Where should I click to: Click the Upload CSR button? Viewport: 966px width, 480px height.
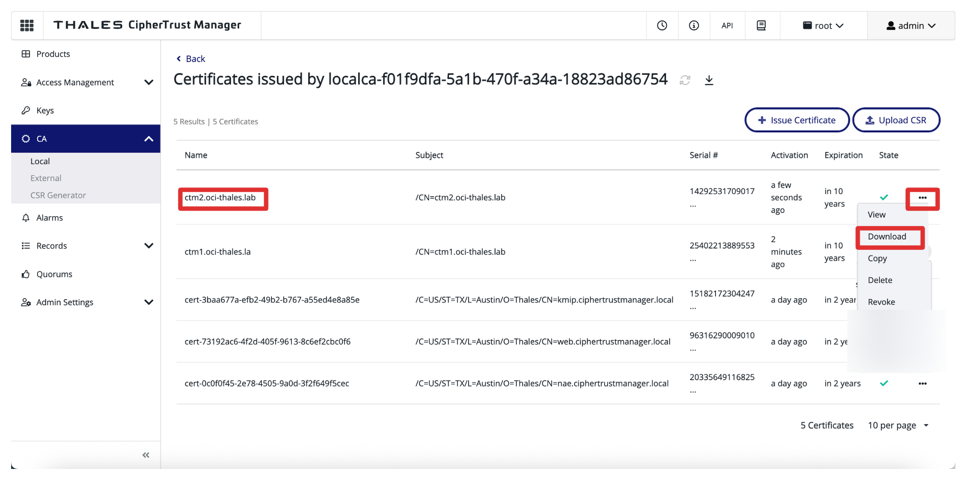click(x=896, y=120)
